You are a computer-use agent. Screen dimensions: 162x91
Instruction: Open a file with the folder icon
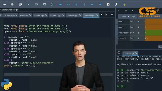click(5, 5)
